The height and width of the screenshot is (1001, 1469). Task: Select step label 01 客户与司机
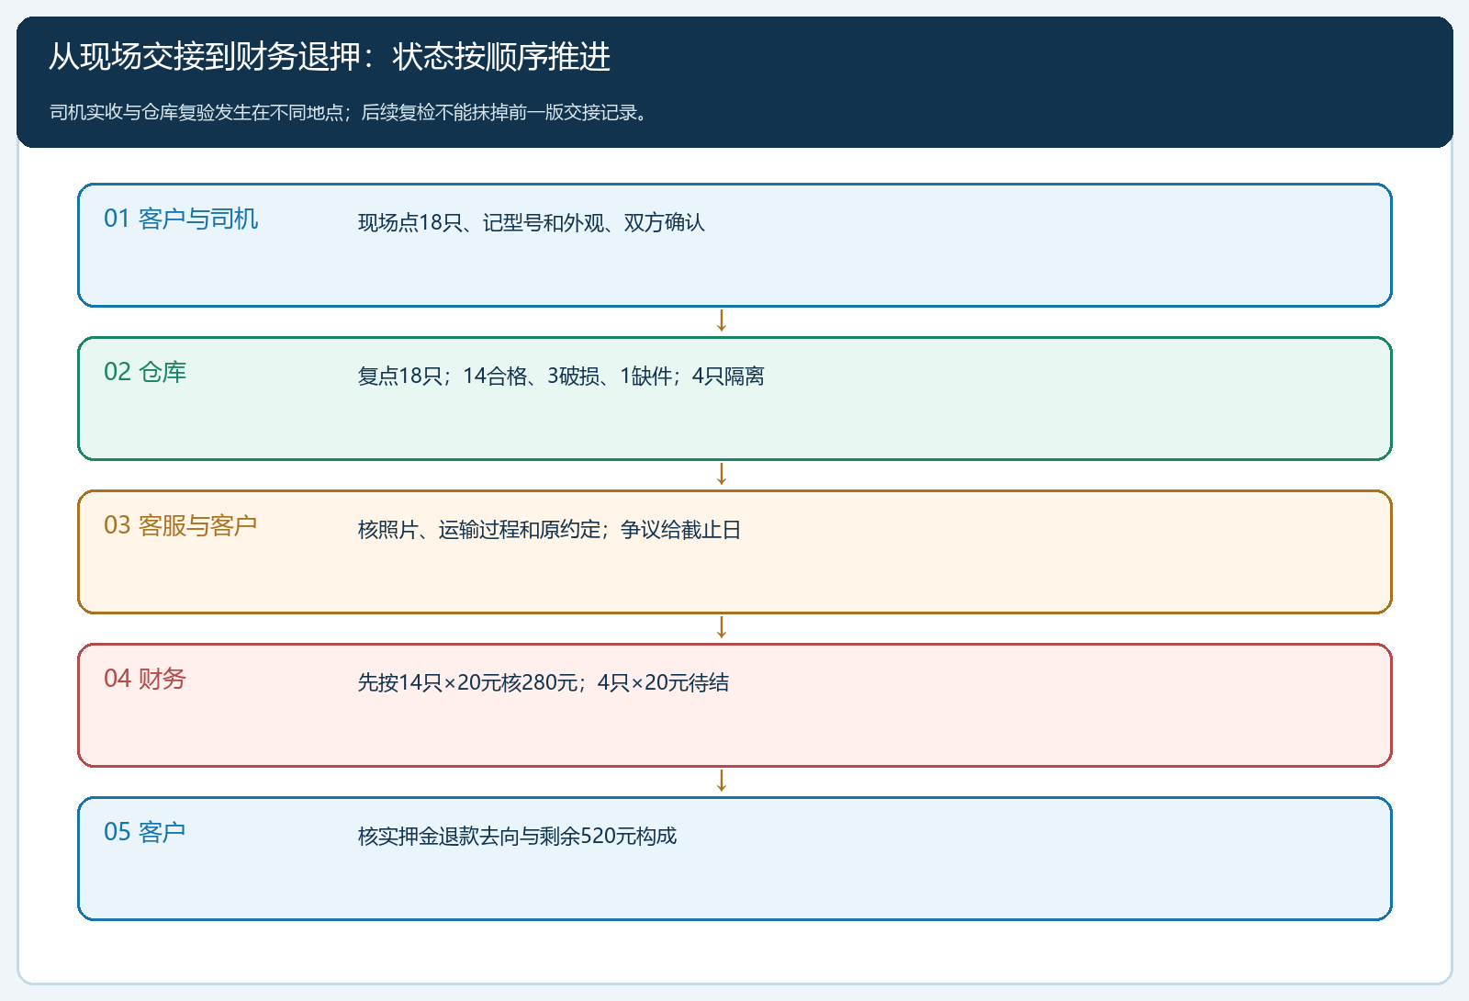181,219
